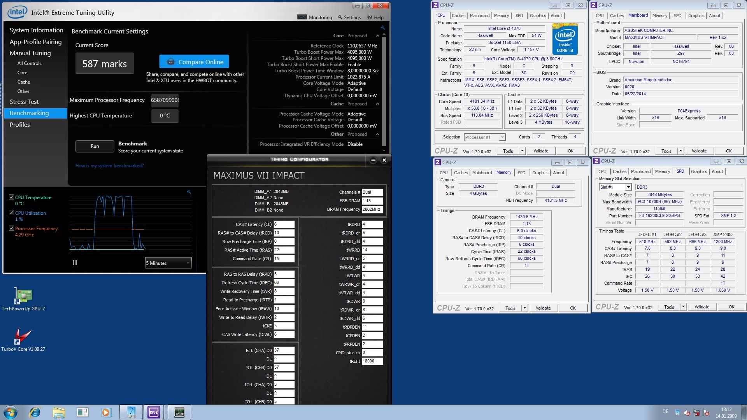Click scroll down arrow in Proposed settings
Image resolution: width=747 pixels, height=420 pixels.
(384, 150)
